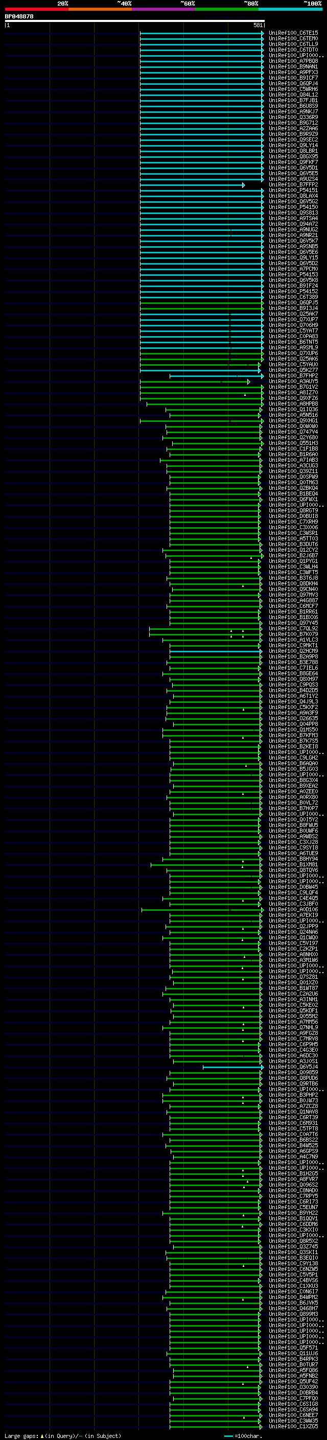Select hit label UniRef100_Q8LAX4
The width and height of the screenshot is (327, 1440).
click(293, 196)
